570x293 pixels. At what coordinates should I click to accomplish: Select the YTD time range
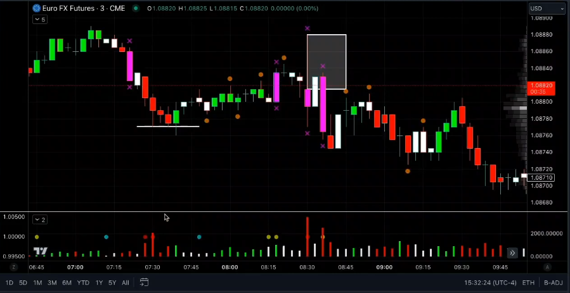coord(83,282)
